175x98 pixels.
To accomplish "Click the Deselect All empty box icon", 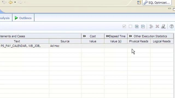I will pyautogui.click(x=130, y=26).
